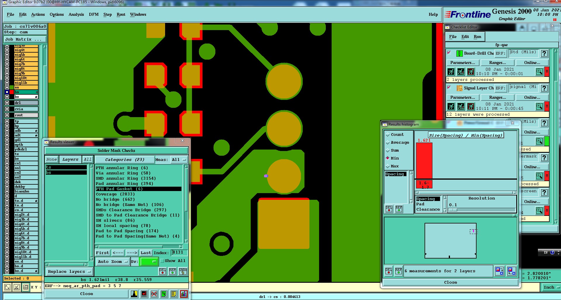
Task: Select PTH Pad Gasket (6) category
Action: click(x=138, y=189)
